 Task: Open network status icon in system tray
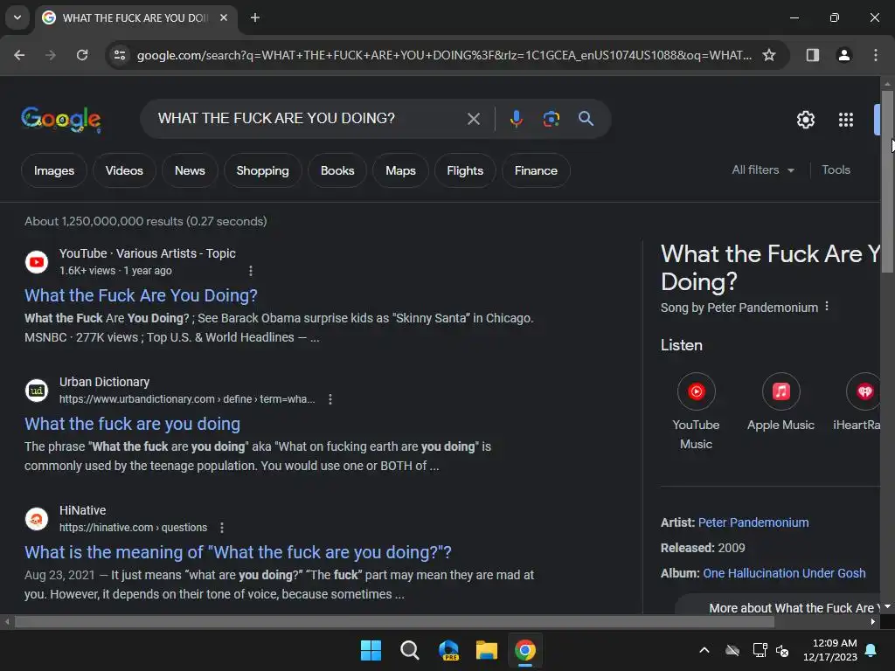tap(760, 650)
